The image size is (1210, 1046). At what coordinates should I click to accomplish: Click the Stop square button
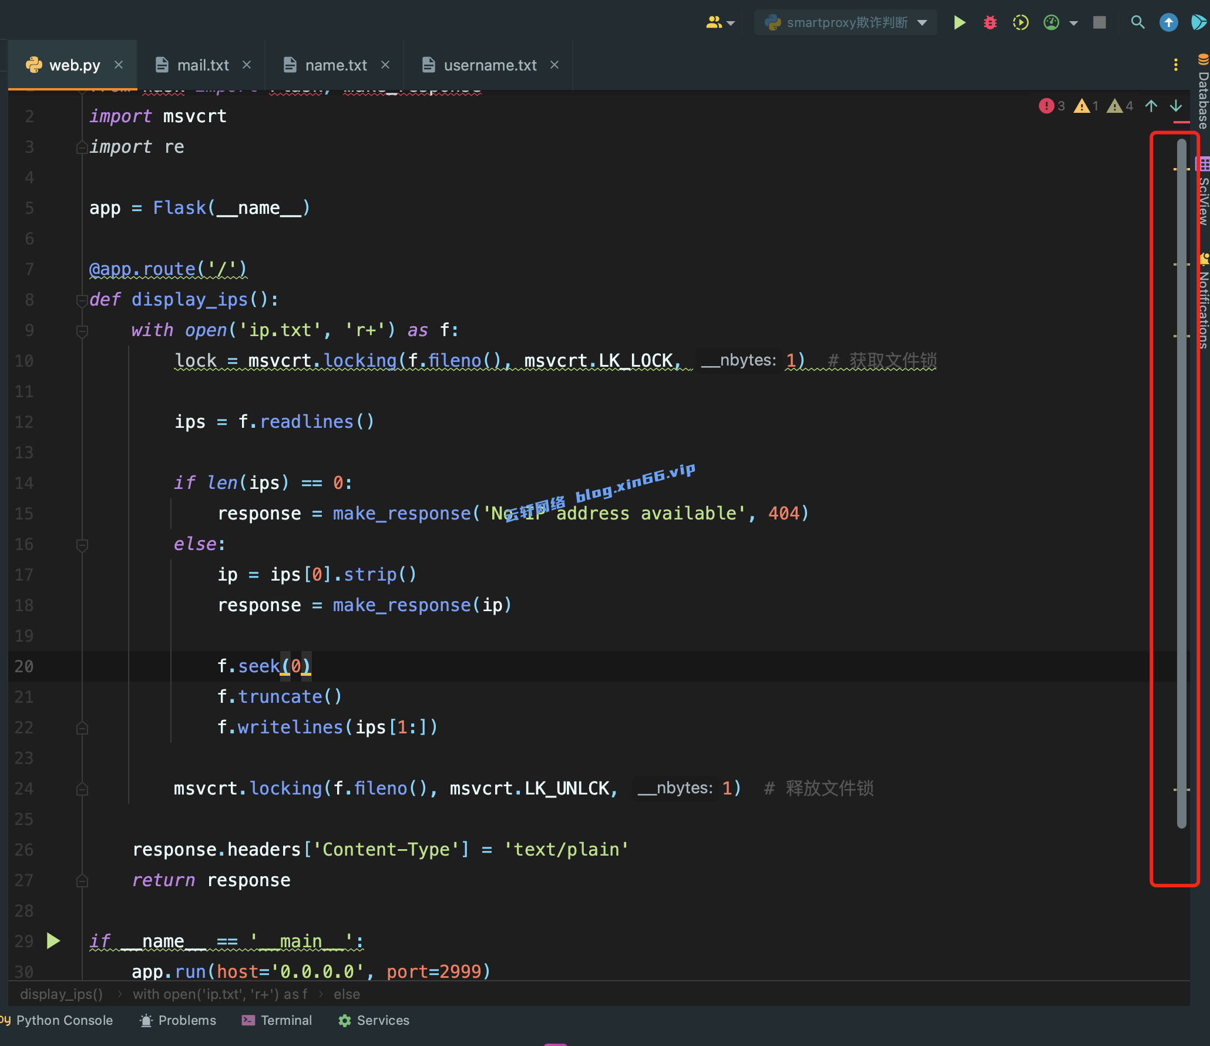1099,23
